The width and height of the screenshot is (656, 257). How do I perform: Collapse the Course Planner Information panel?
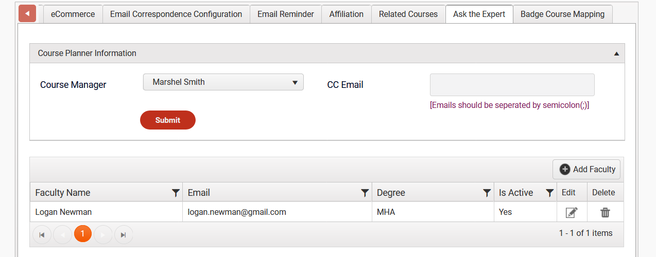click(616, 53)
